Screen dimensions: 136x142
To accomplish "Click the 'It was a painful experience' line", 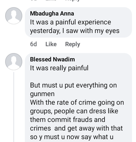I will pos(71,22).
